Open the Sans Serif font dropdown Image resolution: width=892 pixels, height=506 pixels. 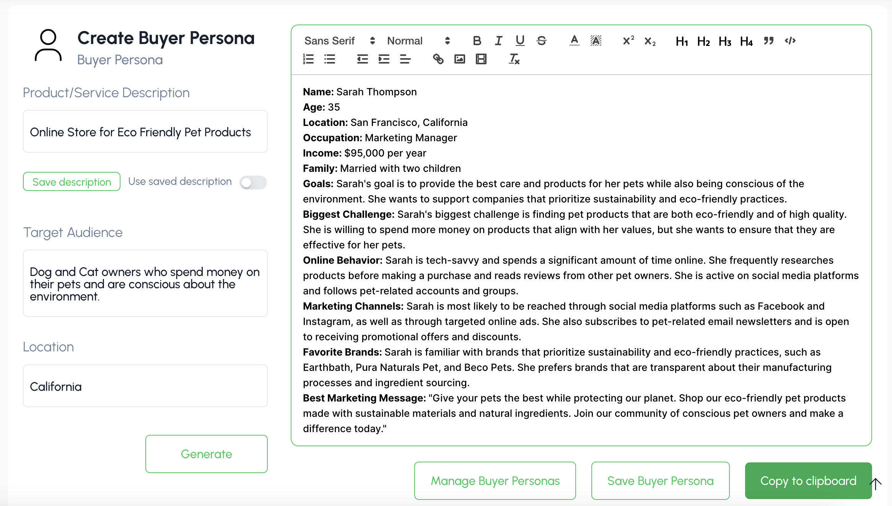click(x=339, y=41)
